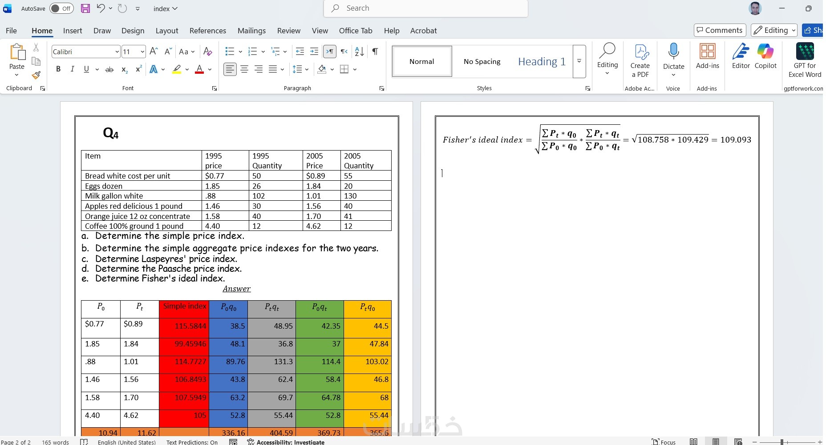Launch the Editor proofing pane

tap(741, 56)
